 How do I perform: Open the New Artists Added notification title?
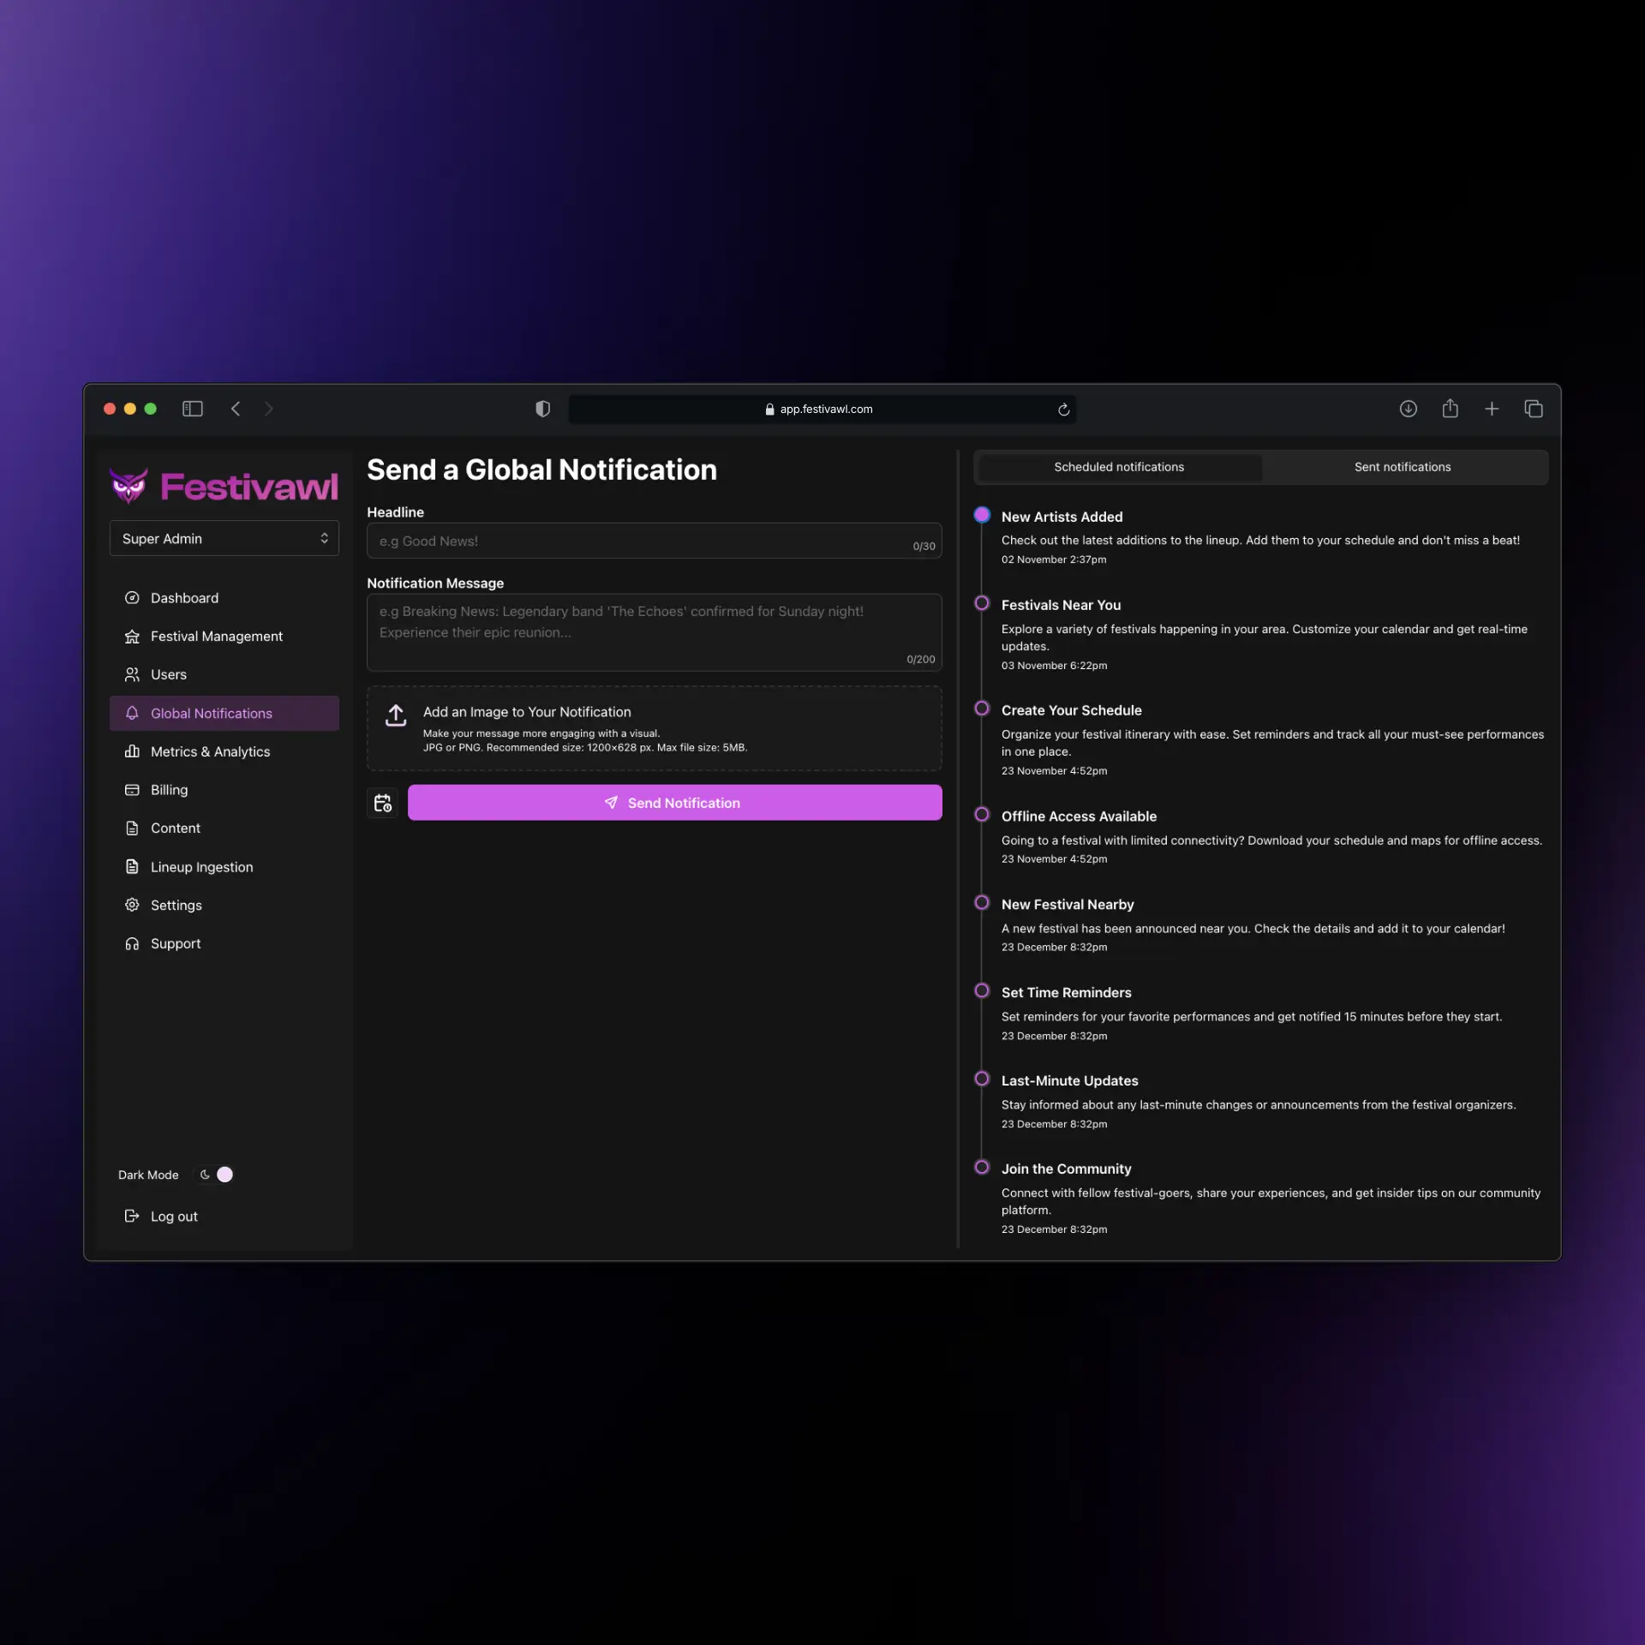coord(1062,517)
